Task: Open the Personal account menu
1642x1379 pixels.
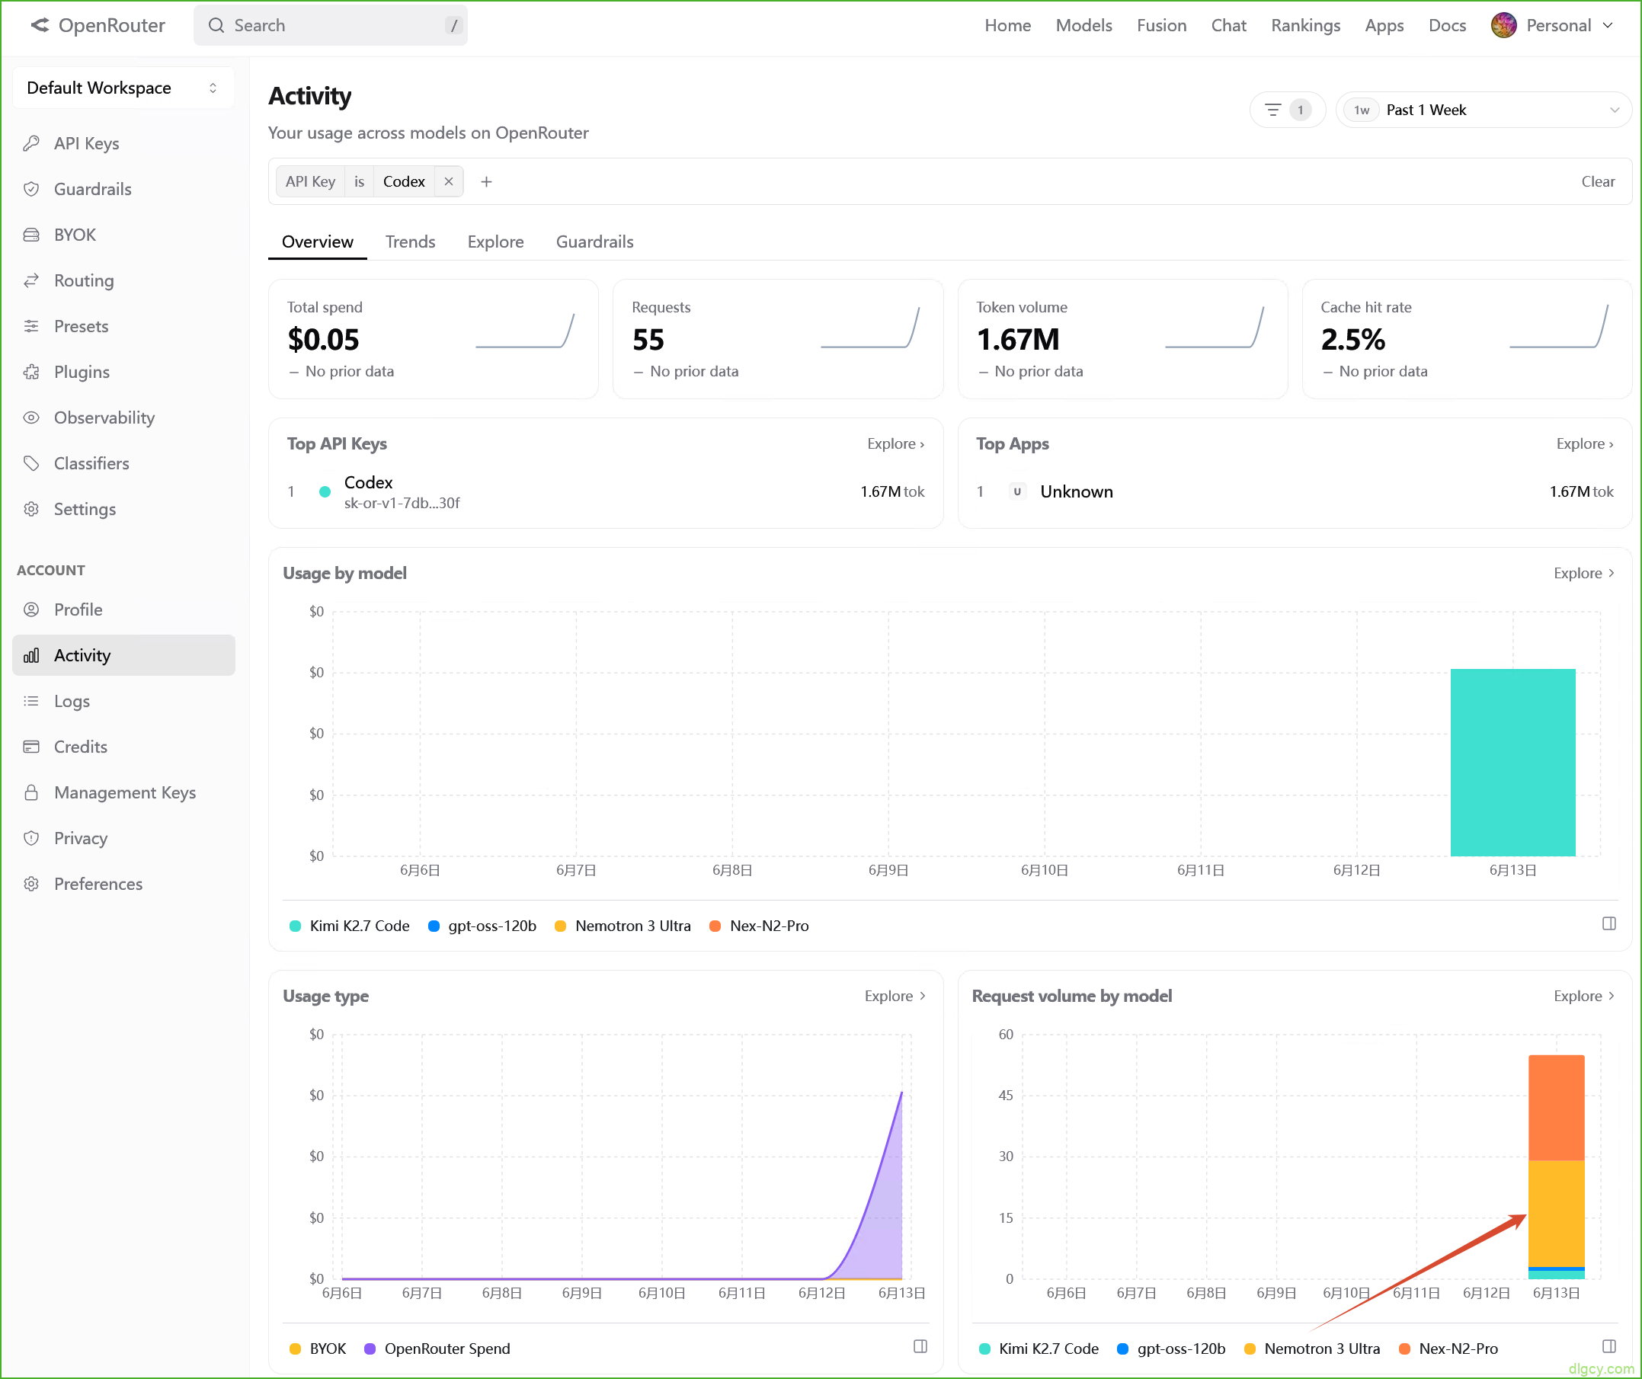Action: click(x=1553, y=25)
